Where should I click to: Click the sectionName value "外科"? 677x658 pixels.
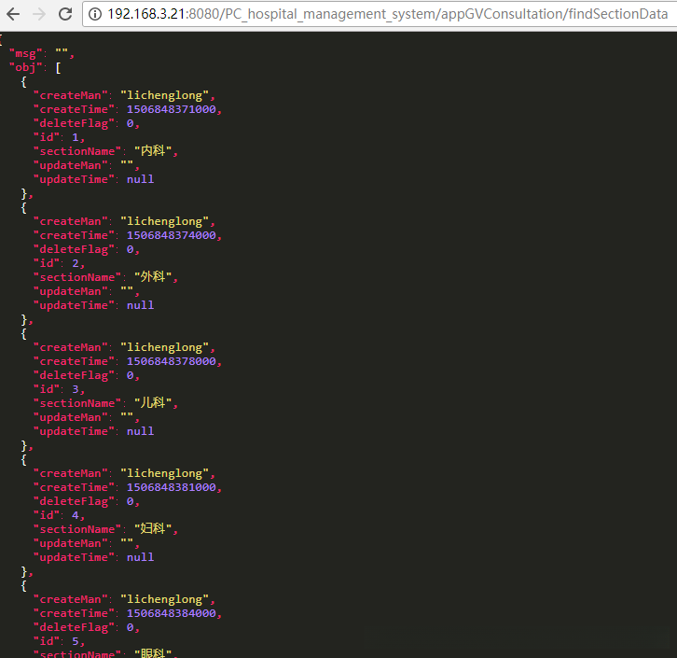tap(153, 277)
